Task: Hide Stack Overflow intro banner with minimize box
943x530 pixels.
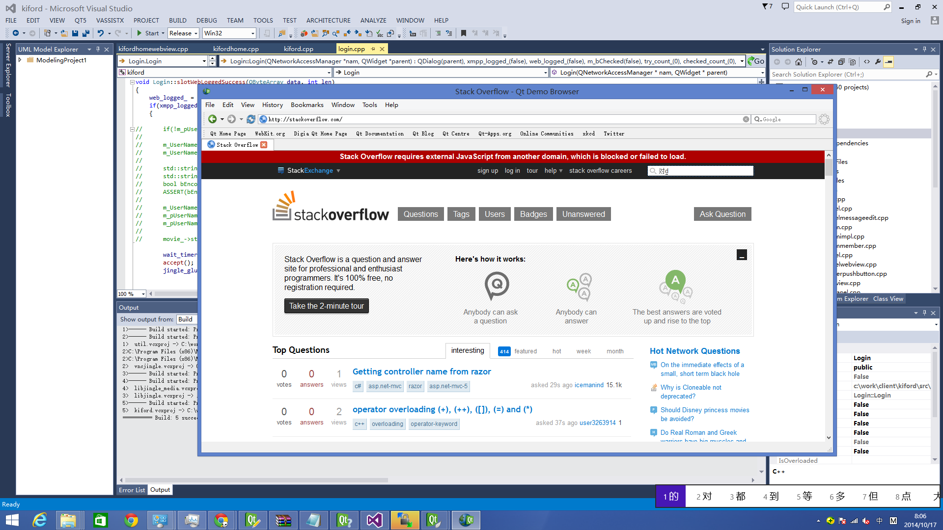Action: 742,255
